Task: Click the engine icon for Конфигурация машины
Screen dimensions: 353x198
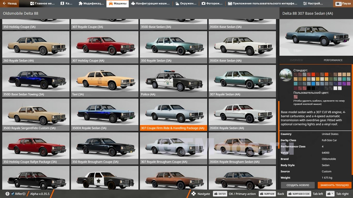Action: click(x=133, y=4)
